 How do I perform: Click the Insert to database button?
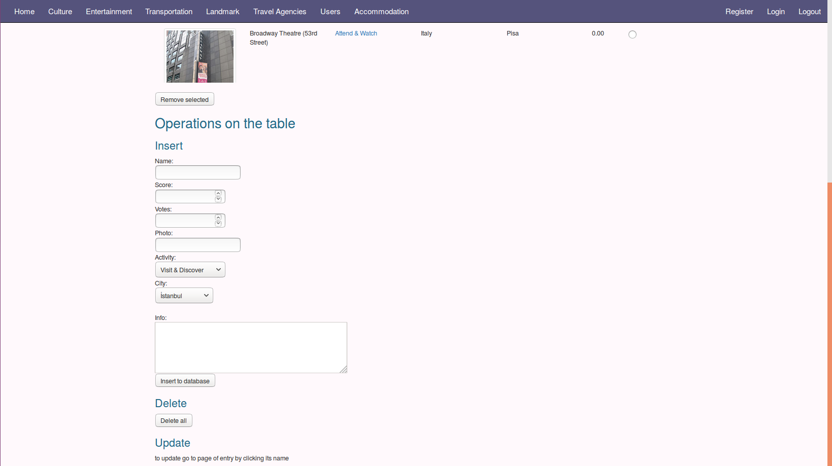pos(185,381)
